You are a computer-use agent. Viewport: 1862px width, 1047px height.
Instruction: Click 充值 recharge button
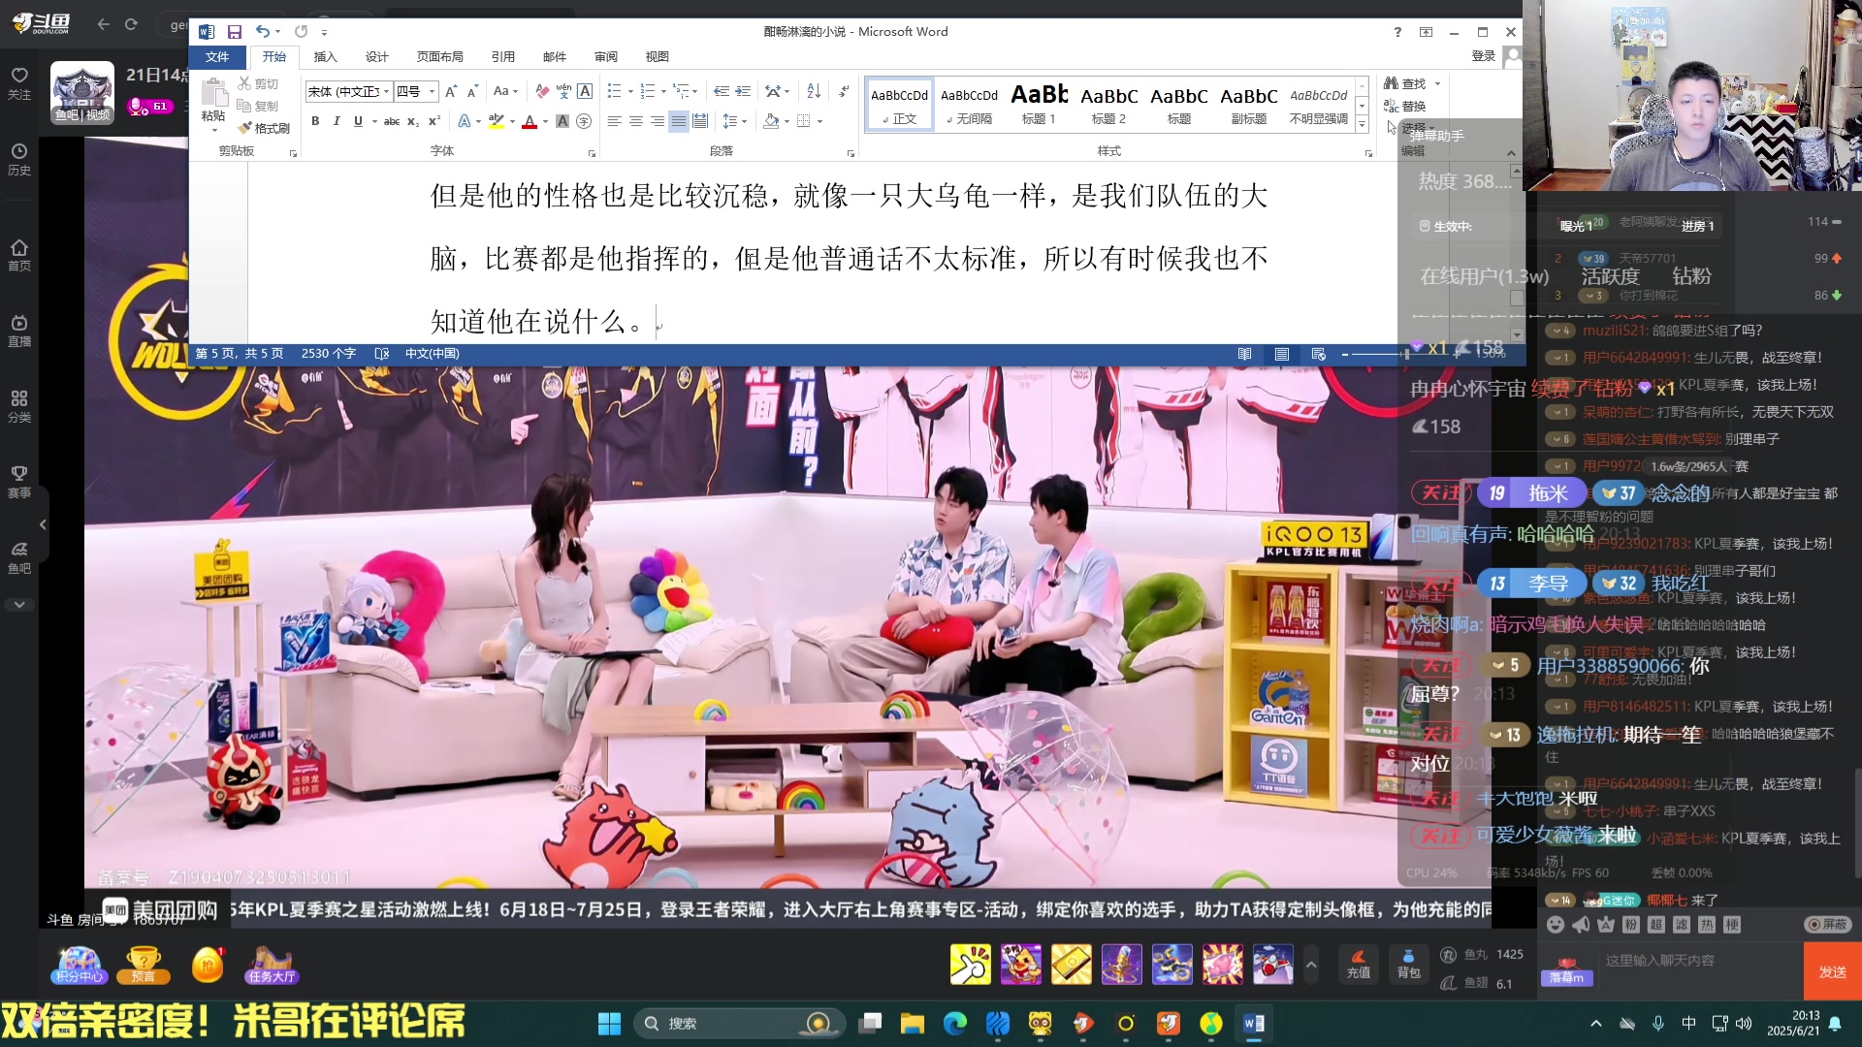click(x=1359, y=964)
